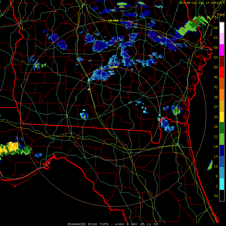Click the light green legend band
This screenshot has width=226, height=226.
coord(222,139)
